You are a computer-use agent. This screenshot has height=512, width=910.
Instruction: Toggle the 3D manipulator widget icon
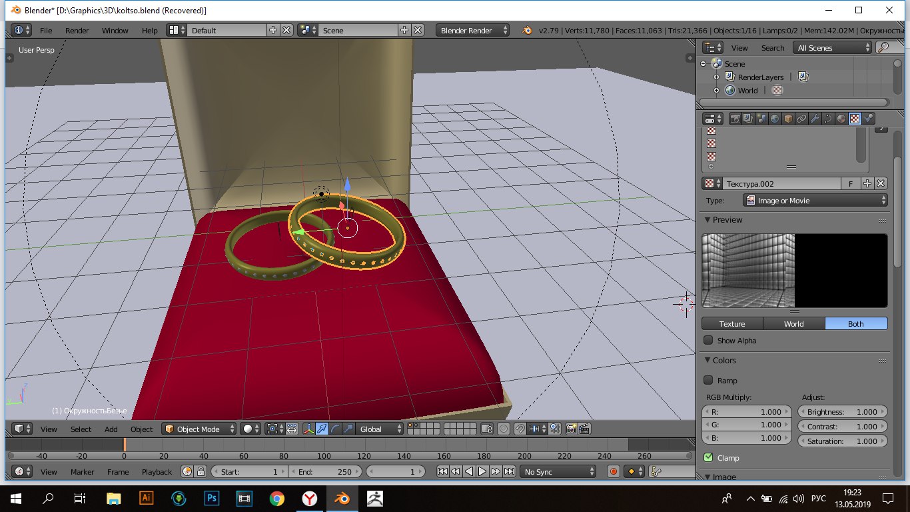309,429
